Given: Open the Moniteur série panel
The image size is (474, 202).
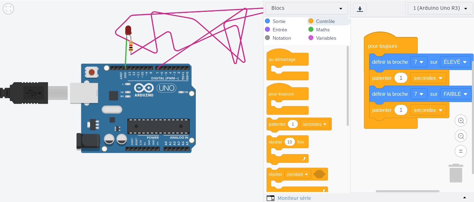Looking at the screenshot, I should tap(294, 198).
